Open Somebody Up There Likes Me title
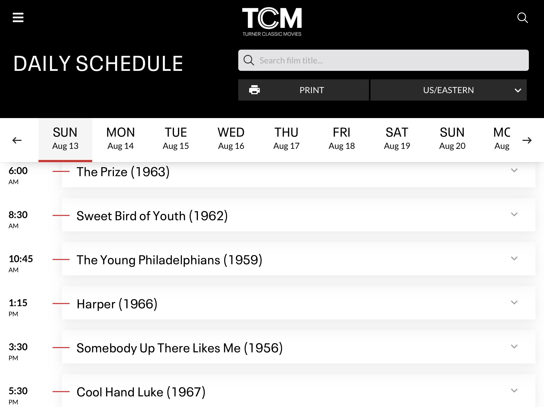544x407 pixels. coord(180,348)
